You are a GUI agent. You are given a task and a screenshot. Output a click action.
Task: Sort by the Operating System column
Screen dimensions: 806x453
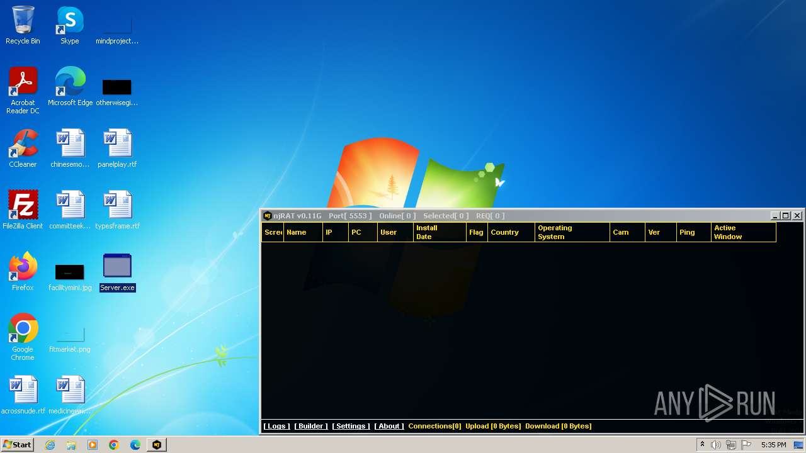click(x=572, y=232)
